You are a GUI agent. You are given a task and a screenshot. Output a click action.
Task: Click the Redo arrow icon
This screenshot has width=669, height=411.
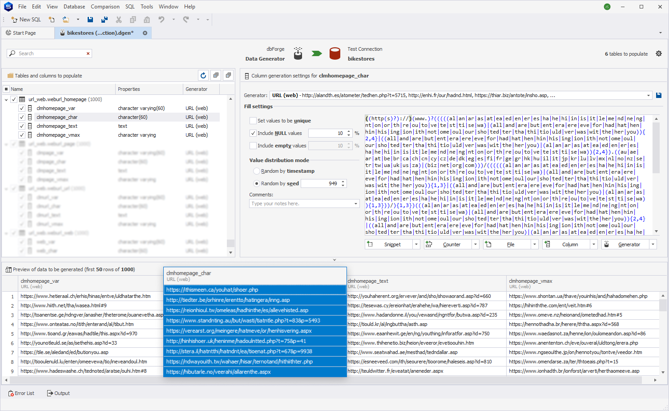186,20
